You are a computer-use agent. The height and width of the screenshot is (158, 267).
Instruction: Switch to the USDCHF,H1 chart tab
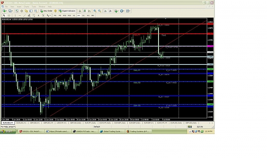[62, 123]
